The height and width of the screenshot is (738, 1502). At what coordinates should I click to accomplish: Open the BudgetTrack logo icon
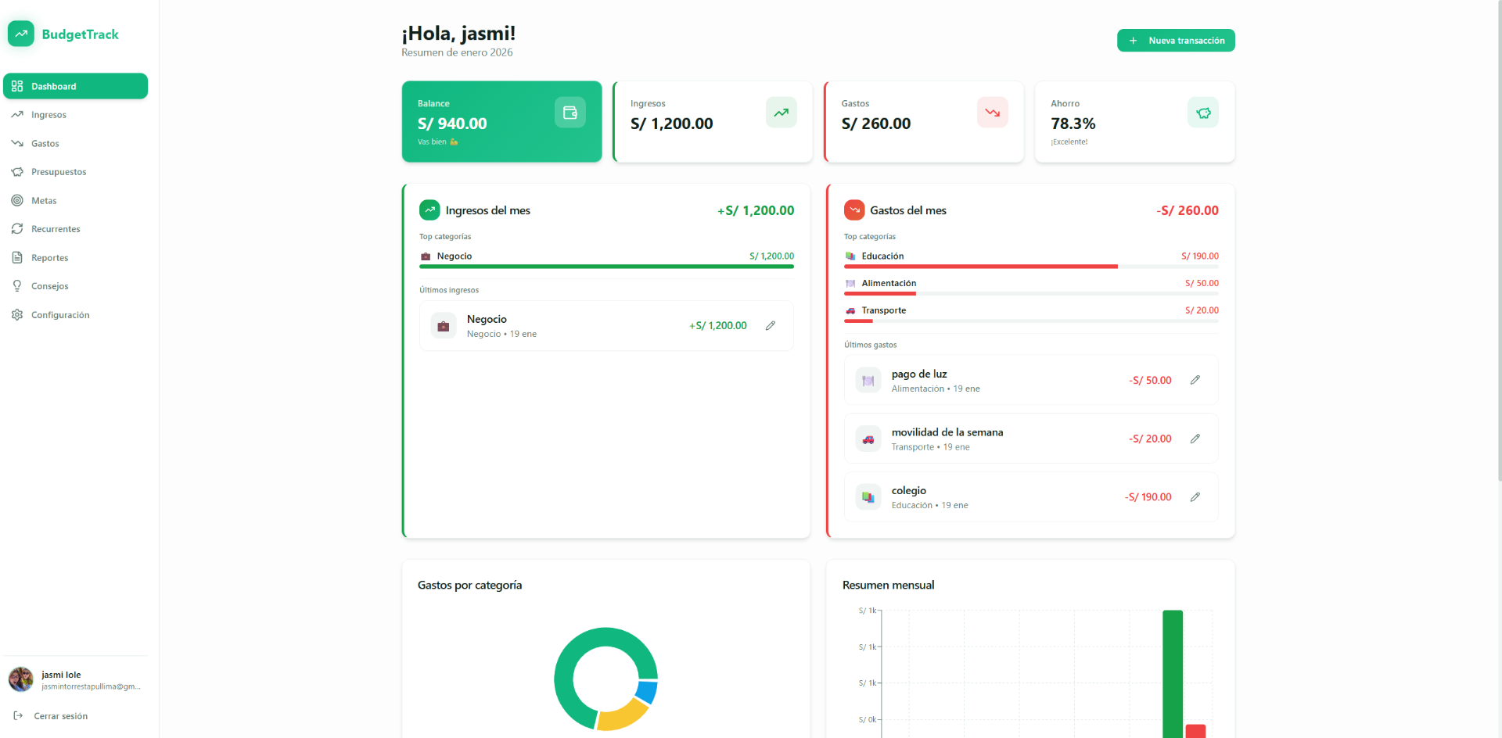pyautogui.click(x=20, y=34)
